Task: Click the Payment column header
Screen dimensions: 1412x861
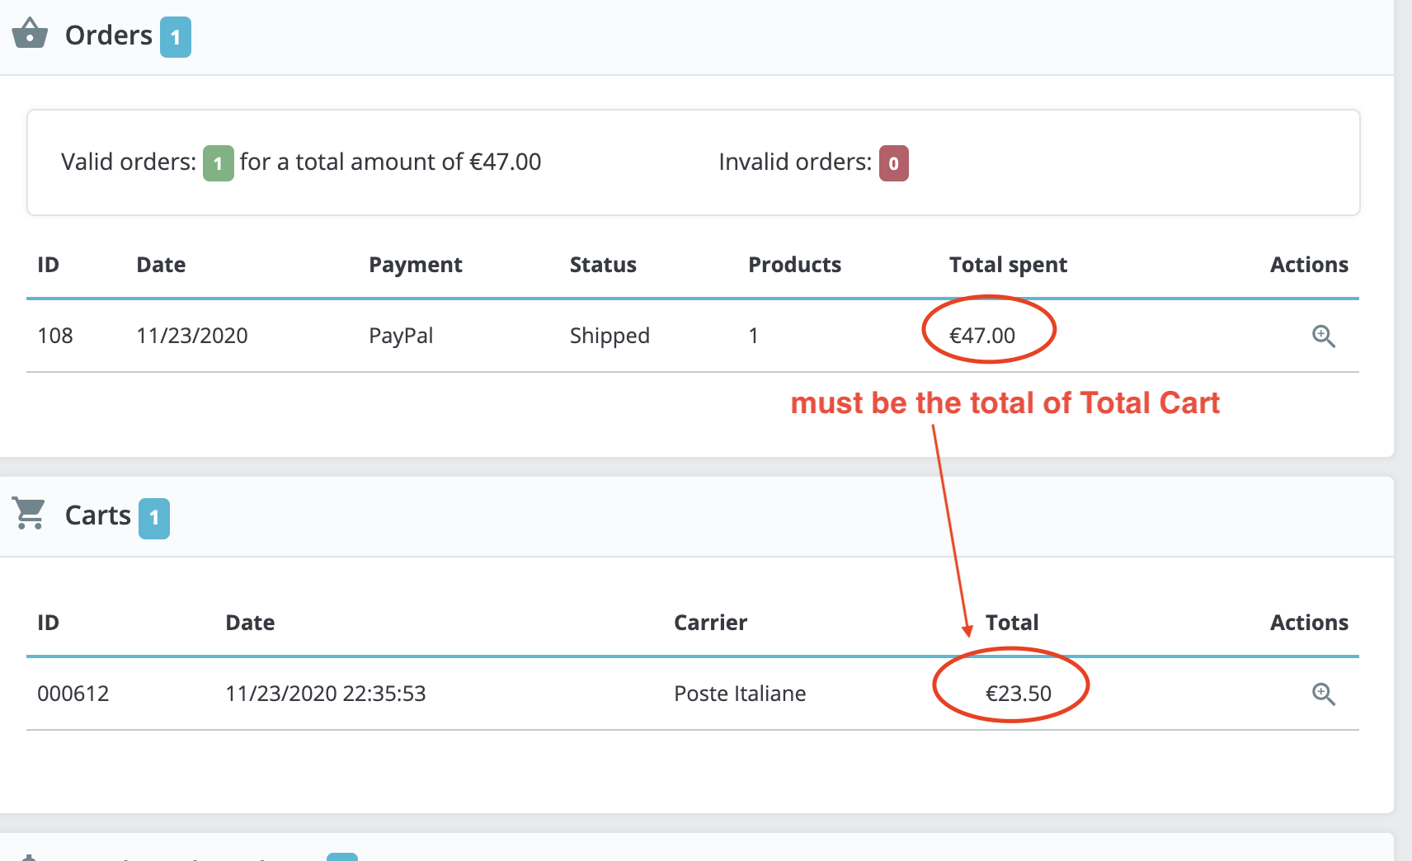Action: click(415, 265)
